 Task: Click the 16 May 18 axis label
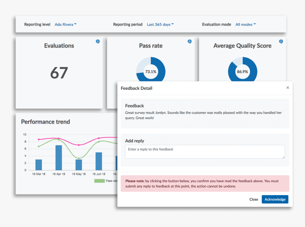[79, 174]
